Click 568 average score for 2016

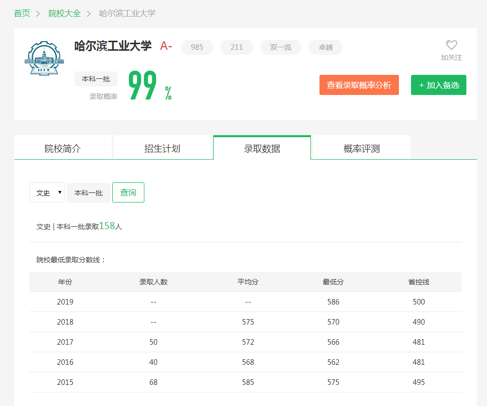point(248,362)
